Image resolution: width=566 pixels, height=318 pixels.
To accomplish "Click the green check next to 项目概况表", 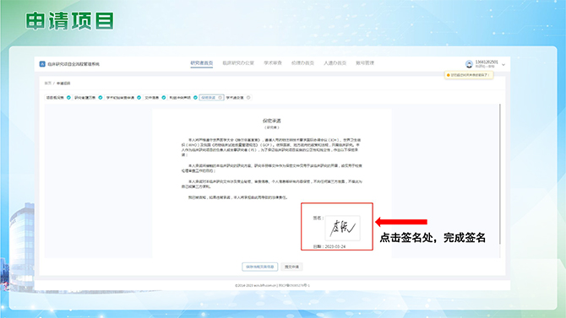I will click(x=68, y=98).
